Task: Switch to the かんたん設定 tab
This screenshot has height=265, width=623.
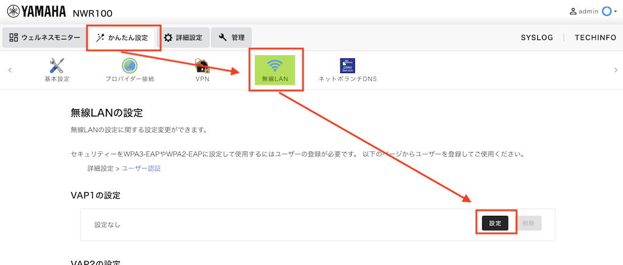Action: tap(122, 38)
